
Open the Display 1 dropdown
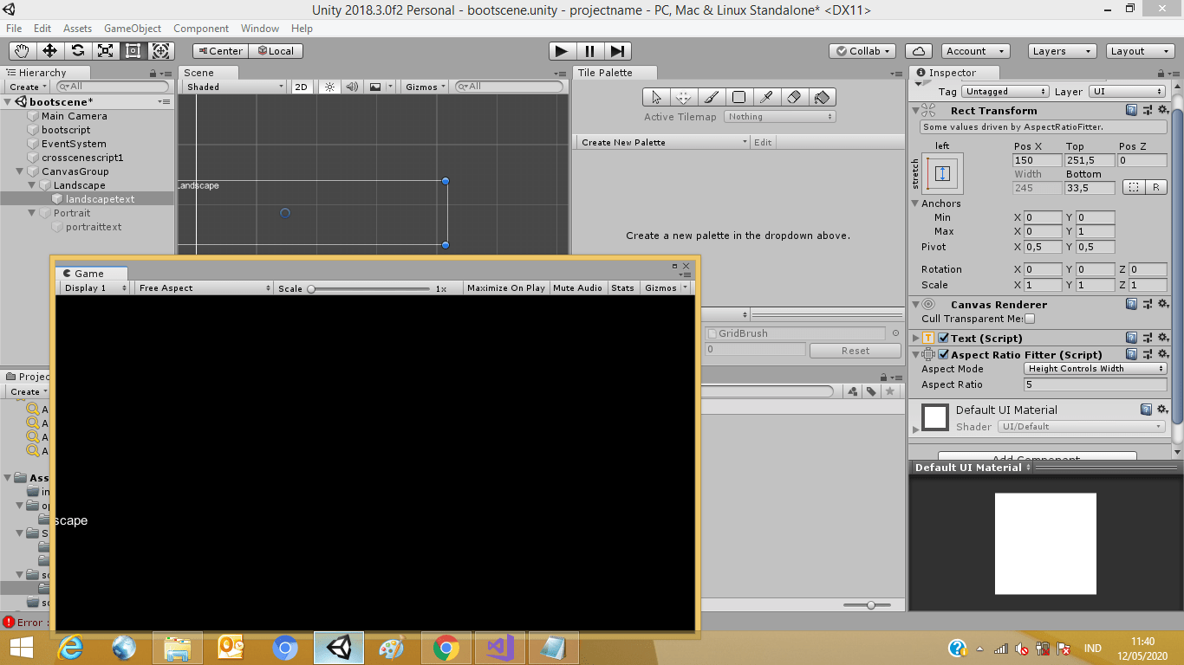[94, 288]
